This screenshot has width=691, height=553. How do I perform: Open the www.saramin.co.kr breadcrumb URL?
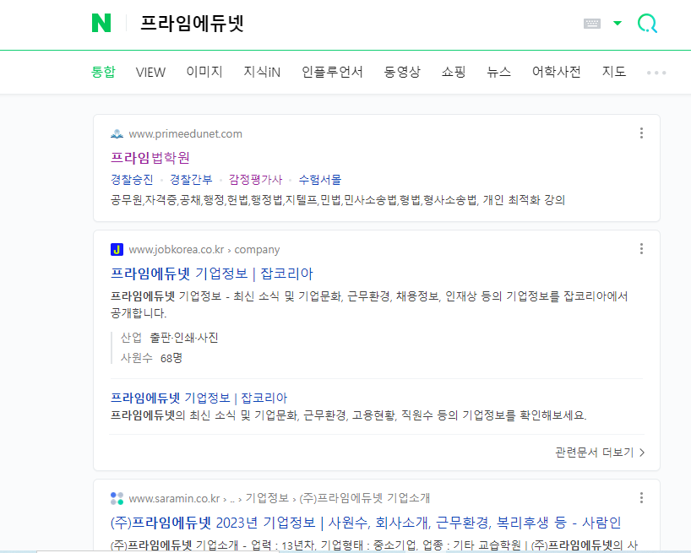(x=280, y=498)
